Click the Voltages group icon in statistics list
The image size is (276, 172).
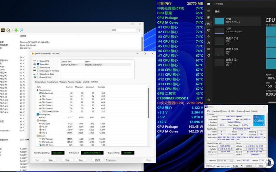pos(38,121)
